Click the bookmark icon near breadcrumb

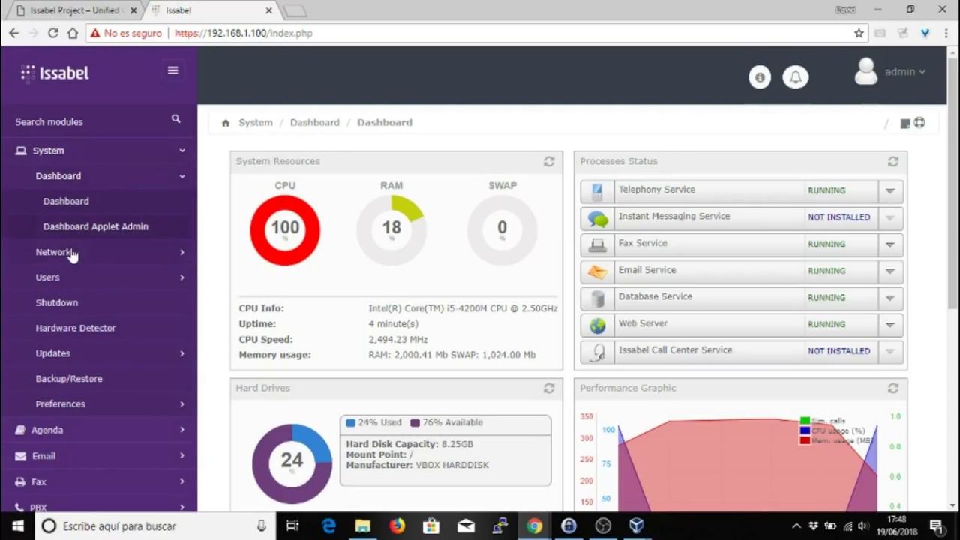tap(905, 124)
